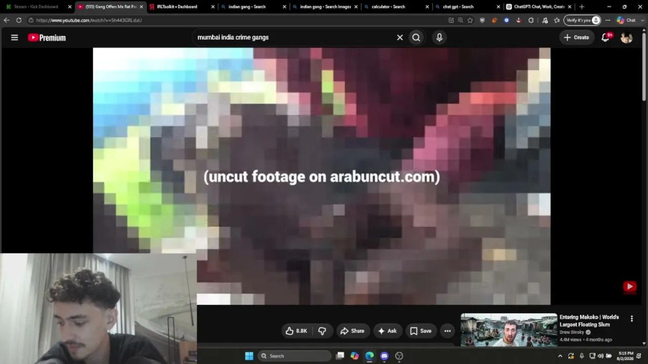Go back in the browser
648x364 pixels.
point(7,20)
